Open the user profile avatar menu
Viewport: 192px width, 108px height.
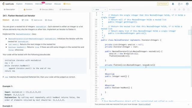coord(187,4)
